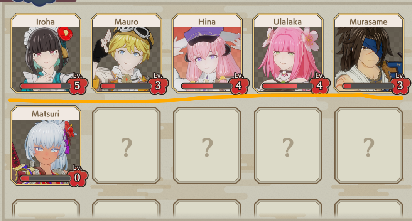Select the locked slot below Hina
The width and height of the screenshot is (412, 221).
pyautogui.click(x=207, y=145)
